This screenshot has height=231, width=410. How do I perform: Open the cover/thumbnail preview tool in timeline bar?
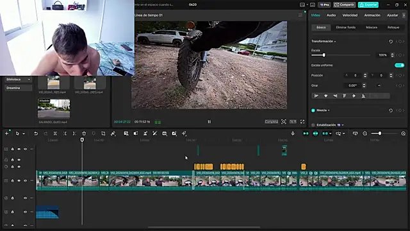click(355, 133)
